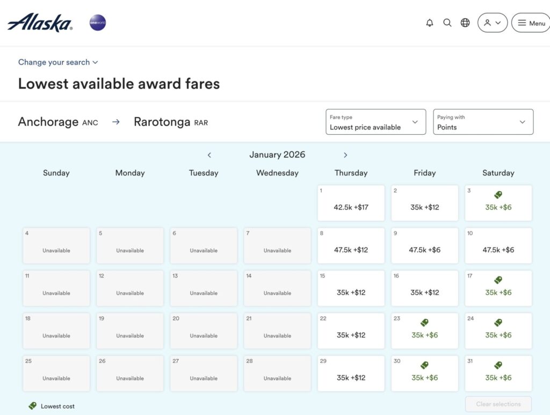Open the Menu button

[x=531, y=23]
